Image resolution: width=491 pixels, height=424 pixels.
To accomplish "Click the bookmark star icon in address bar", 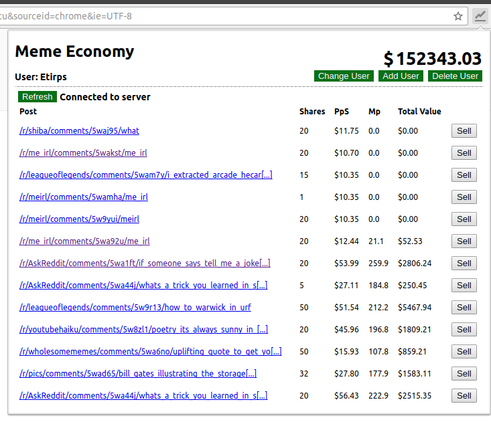I will point(458,16).
